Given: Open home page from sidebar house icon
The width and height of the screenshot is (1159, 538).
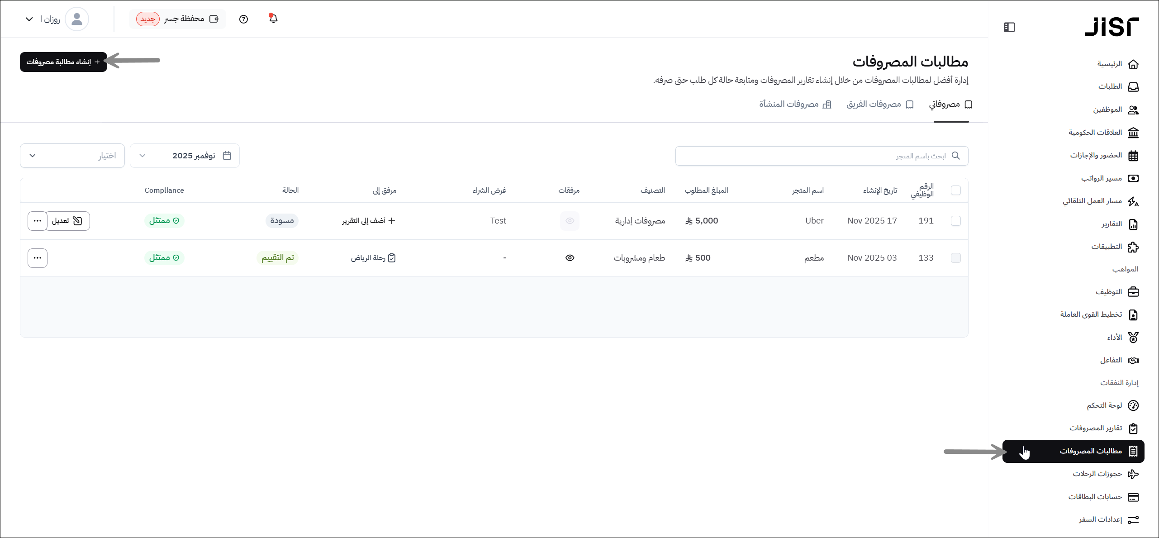Looking at the screenshot, I should click(x=1133, y=64).
